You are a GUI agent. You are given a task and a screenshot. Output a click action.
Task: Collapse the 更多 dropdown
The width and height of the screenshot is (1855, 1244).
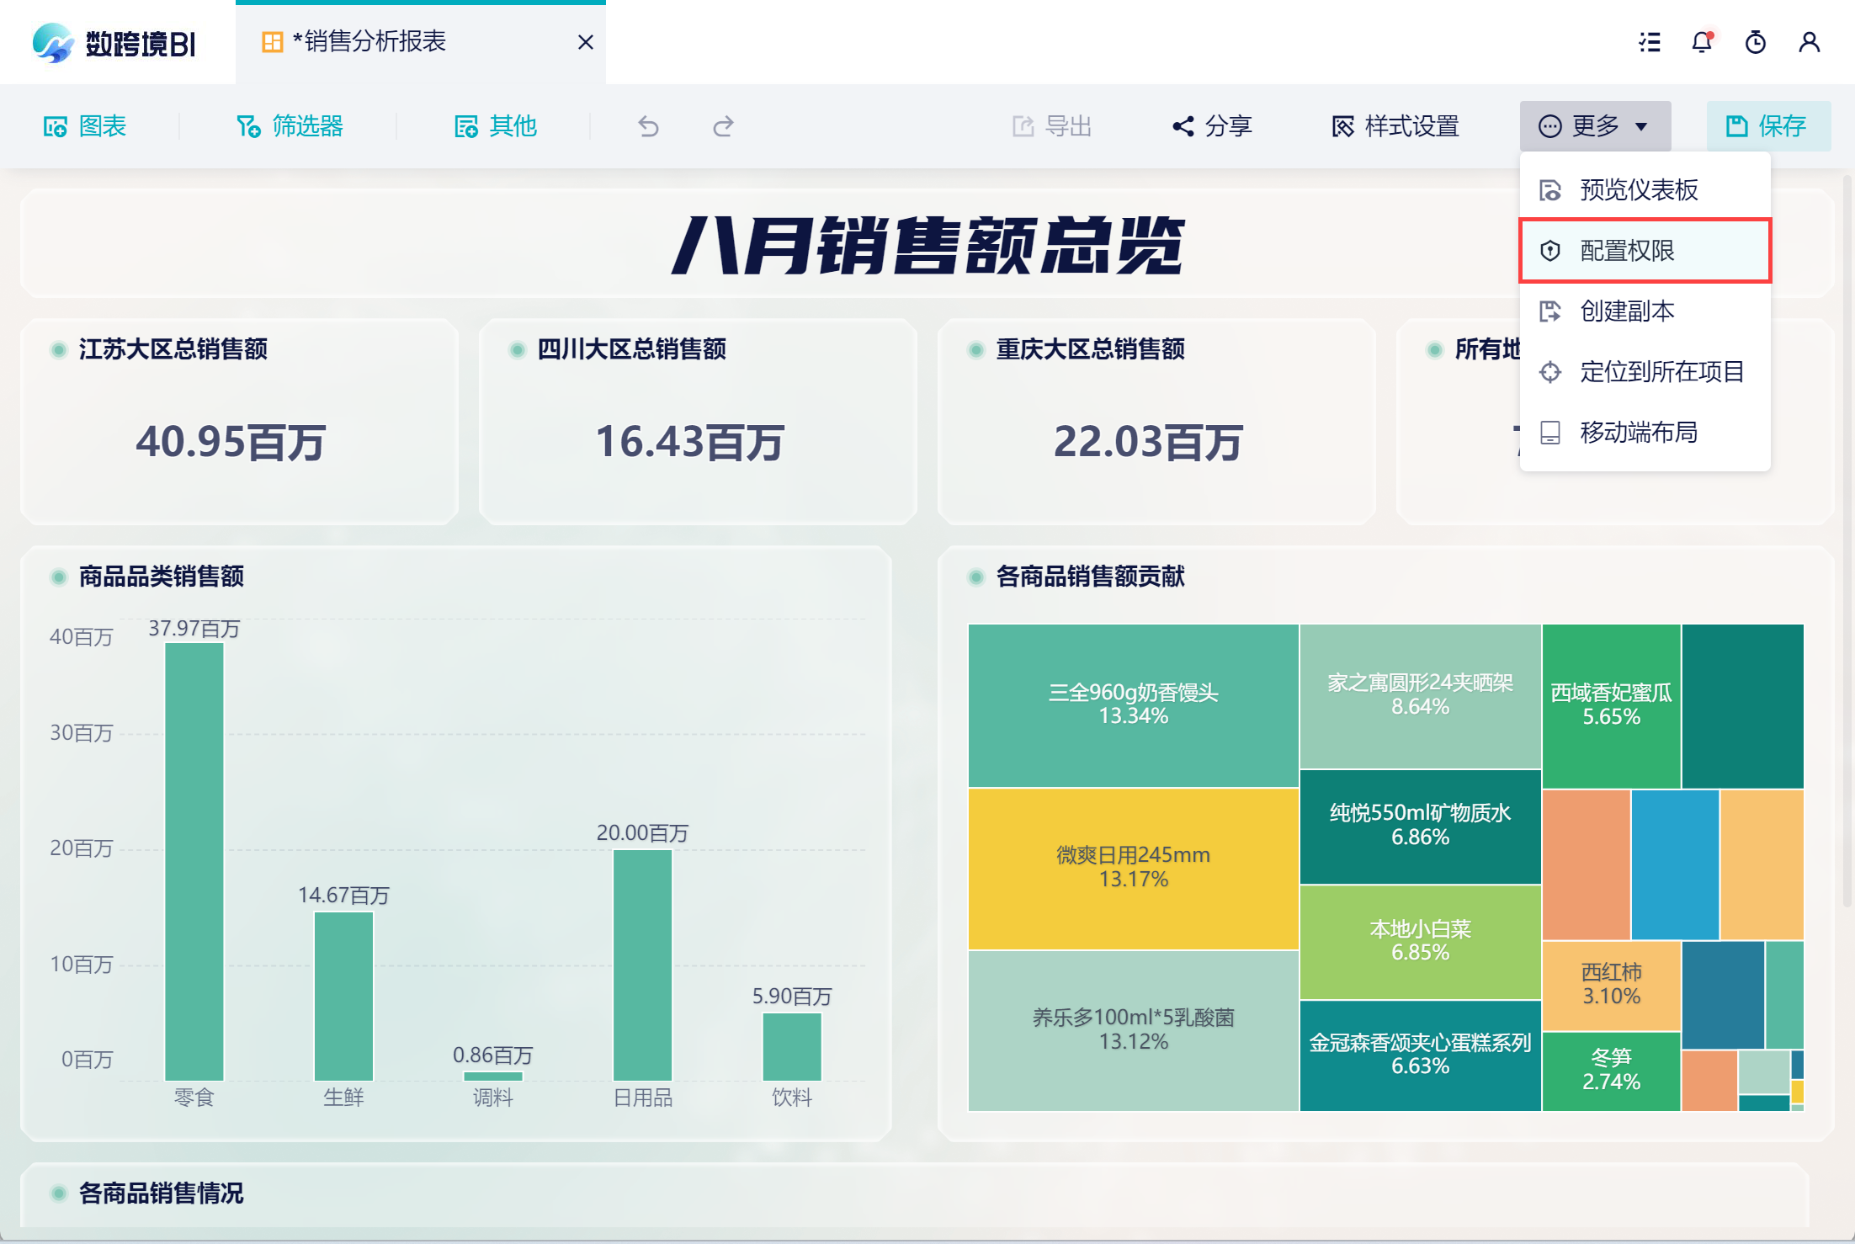[1594, 126]
